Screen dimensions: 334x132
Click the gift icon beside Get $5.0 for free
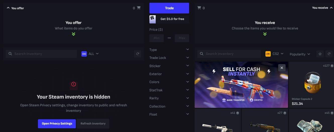(152, 19)
